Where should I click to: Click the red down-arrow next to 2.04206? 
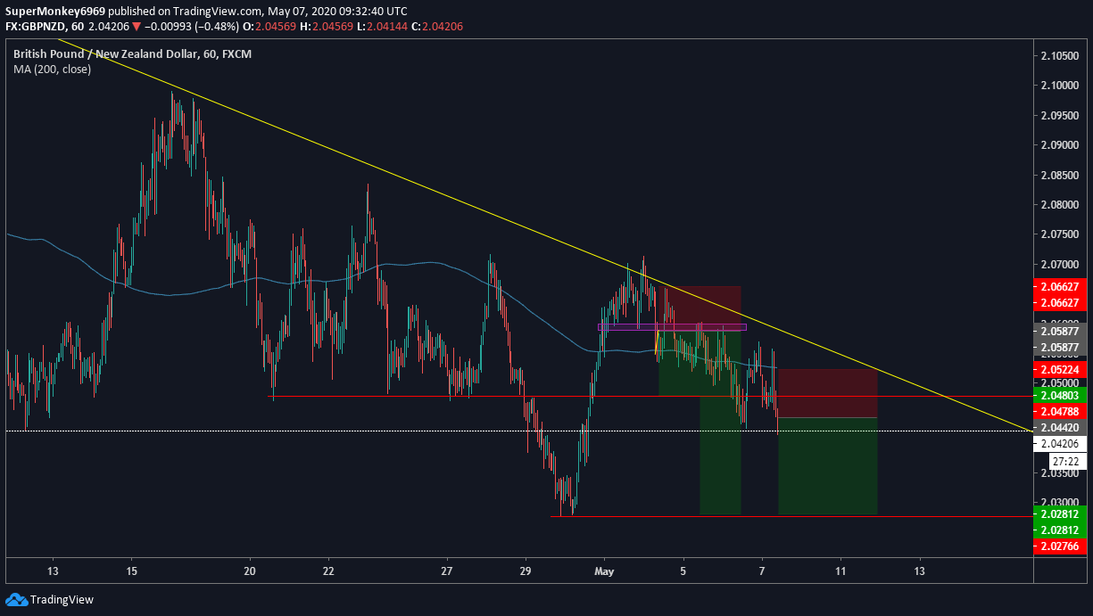[136, 27]
